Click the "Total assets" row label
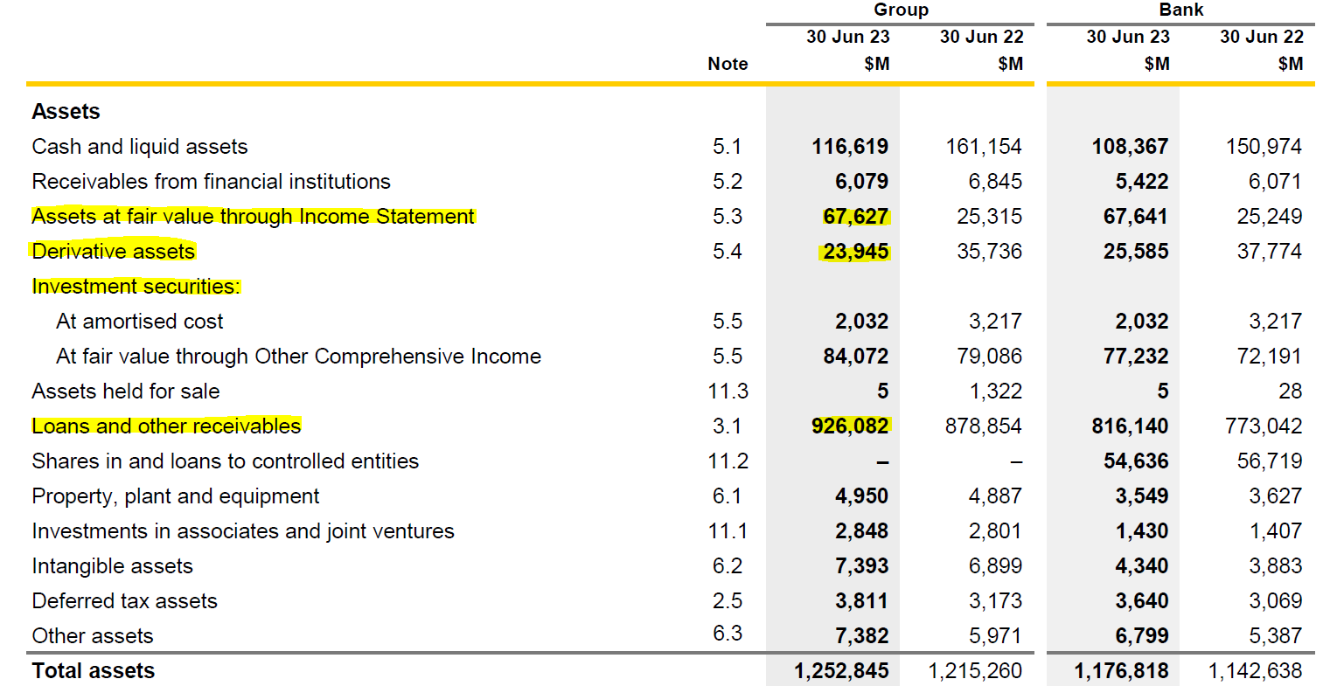The image size is (1337, 686). click(x=94, y=671)
